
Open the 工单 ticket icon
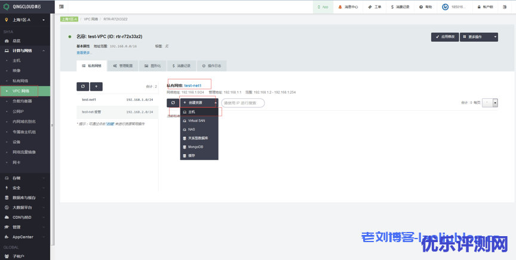click(374, 7)
